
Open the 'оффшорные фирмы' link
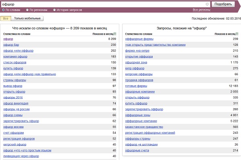coord(139,39)
